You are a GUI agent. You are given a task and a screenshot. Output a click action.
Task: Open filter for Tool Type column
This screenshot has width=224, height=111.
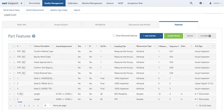(x=213, y=46)
